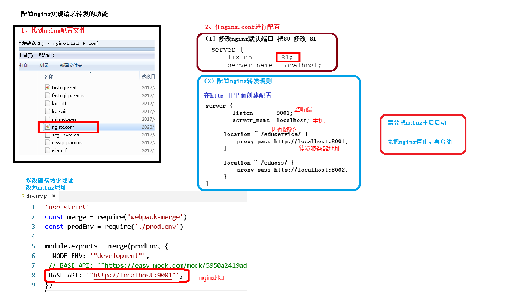Click the scgi_params document icon
Screen dimensions: 505x292
point(47,135)
